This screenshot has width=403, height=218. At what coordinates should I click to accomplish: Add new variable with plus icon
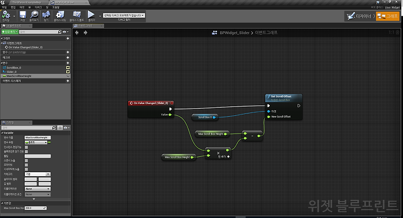click(68, 63)
